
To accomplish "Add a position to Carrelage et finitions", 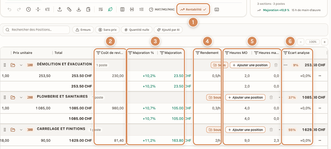I will pos(245,130).
